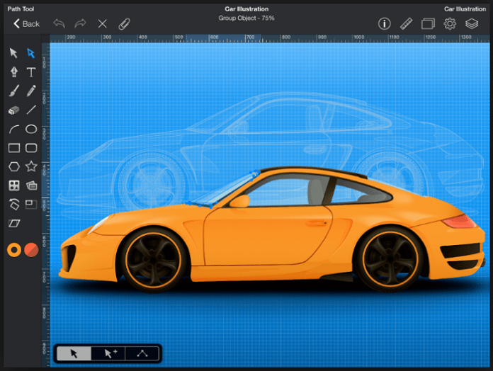Switch to add-point selection mode
This screenshot has width=493, height=371.
click(x=110, y=353)
